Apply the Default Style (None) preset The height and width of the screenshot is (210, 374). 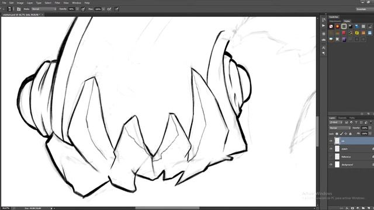331,26
